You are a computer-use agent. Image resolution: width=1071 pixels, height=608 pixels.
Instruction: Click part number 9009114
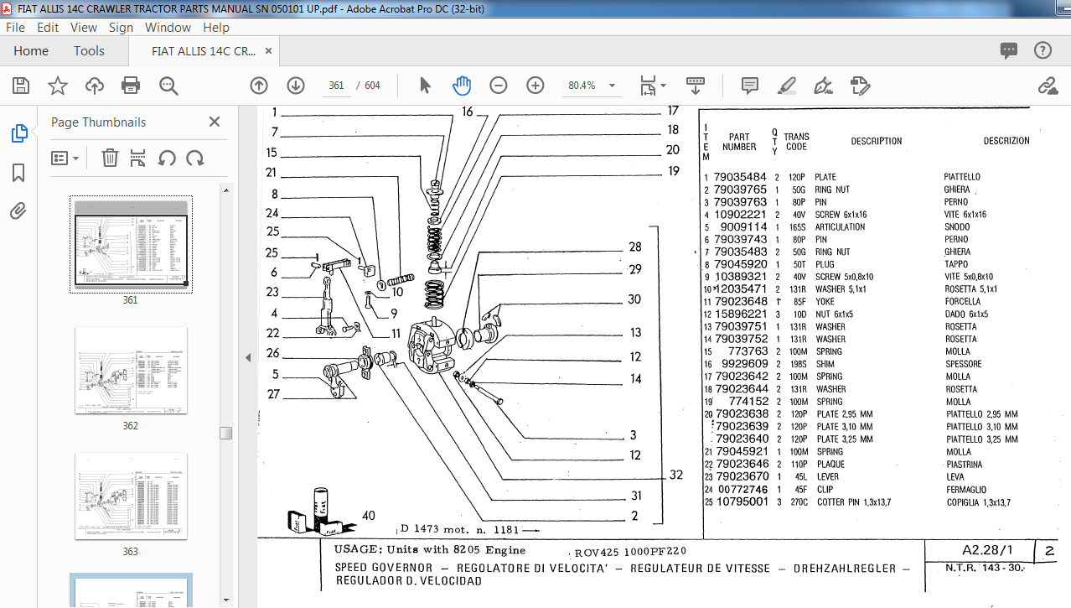[x=744, y=226]
